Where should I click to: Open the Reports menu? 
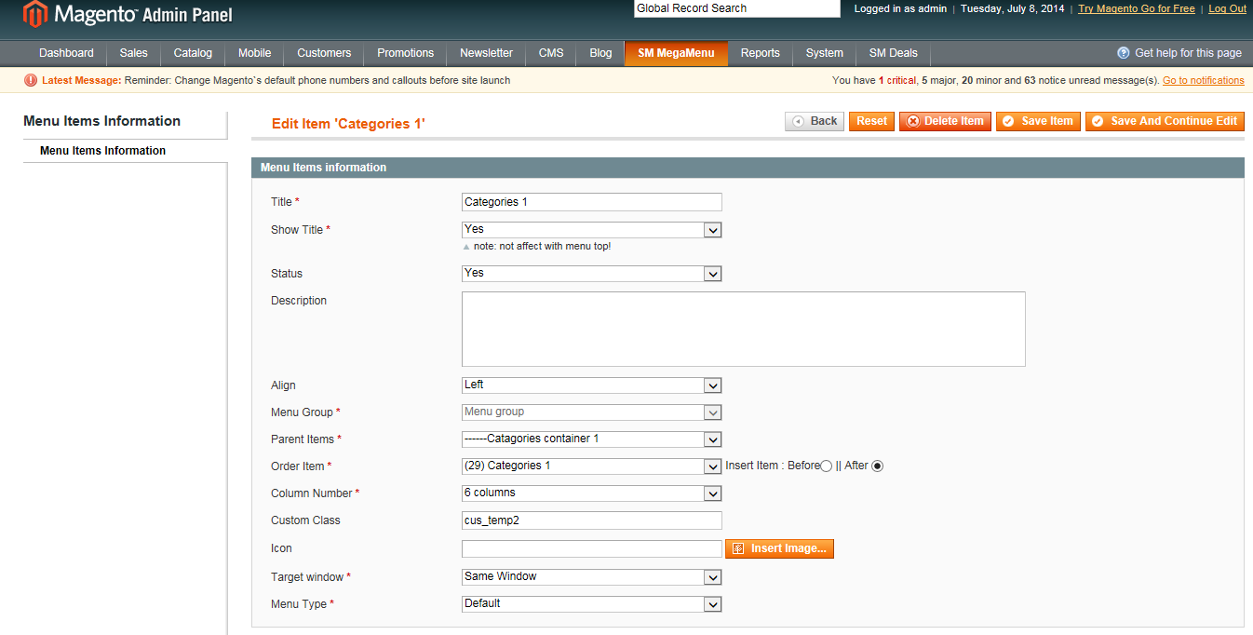(x=761, y=53)
